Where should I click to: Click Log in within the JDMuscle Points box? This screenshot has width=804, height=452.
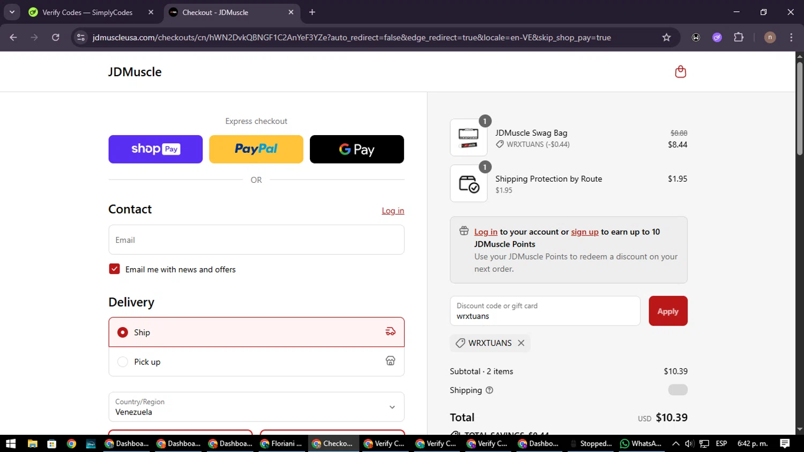pyautogui.click(x=486, y=232)
